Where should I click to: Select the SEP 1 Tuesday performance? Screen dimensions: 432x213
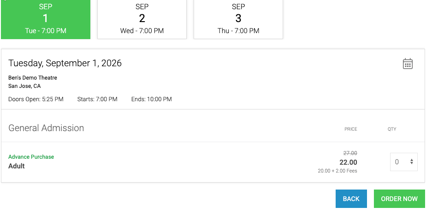pos(46,19)
